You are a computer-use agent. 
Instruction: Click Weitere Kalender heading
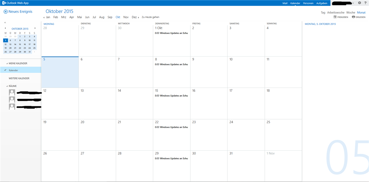coord(19,78)
